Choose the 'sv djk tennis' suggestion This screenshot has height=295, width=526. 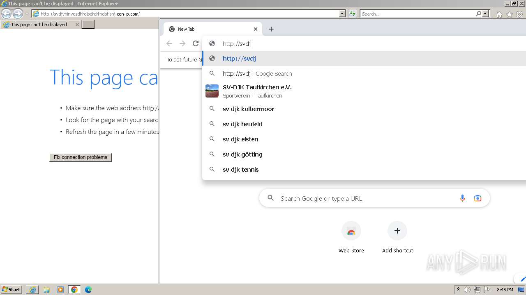tap(364, 170)
